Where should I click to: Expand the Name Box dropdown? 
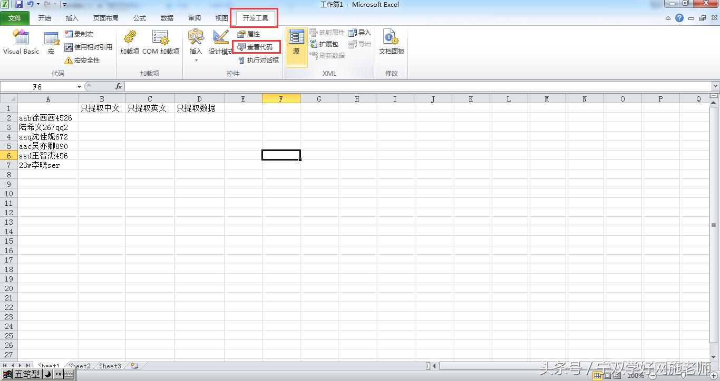[x=80, y=87]
